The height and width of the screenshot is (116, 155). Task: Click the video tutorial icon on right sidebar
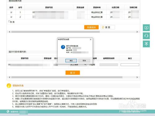(146, 28)
